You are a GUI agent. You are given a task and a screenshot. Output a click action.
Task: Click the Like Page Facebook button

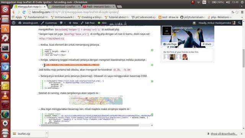click(x=170, y=44)
